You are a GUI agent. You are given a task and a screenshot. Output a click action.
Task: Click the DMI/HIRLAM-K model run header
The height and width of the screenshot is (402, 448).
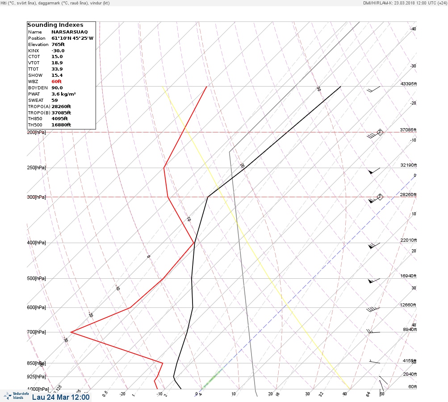pyautogui.click(x=405, y=3)
